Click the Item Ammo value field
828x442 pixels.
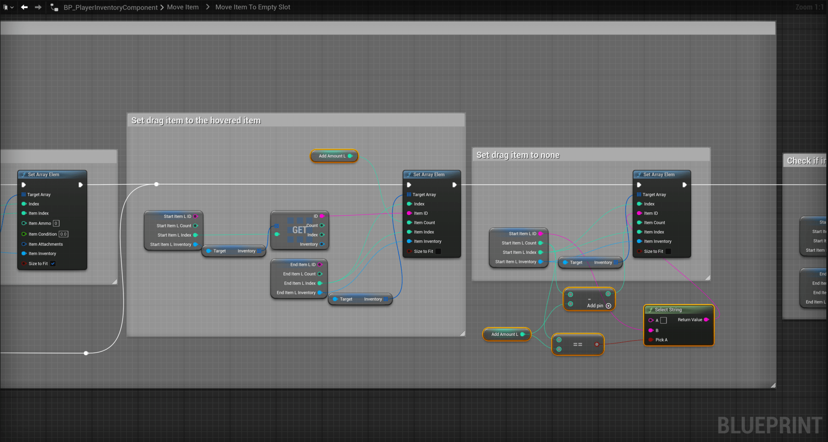click(56, 224)
